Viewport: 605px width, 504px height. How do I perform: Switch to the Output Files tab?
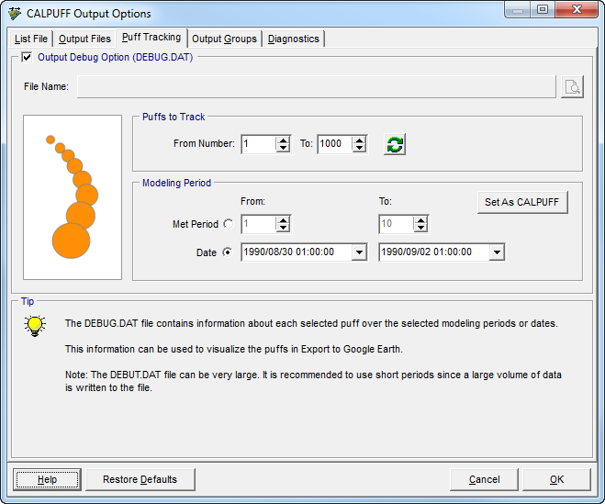click(84, 39)
